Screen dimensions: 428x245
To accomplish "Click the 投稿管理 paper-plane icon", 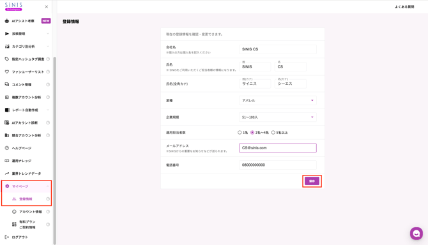I will [7, 34].
